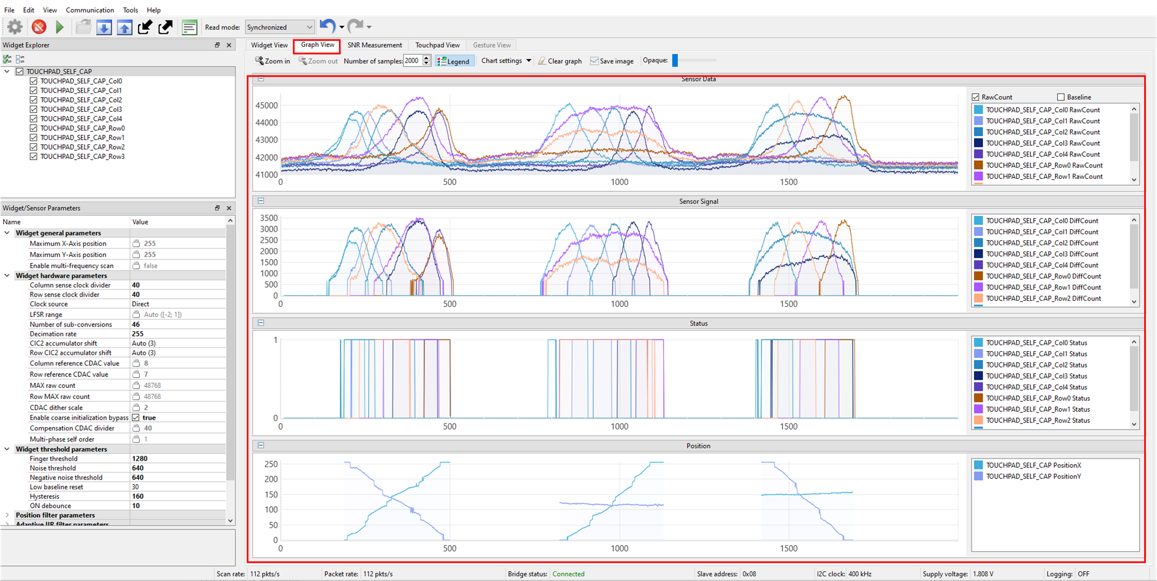Float the Widget/Sensor Parameters panel
Image resolution: width=1157 pixels, height=581 pixels.
pos(217,208)
